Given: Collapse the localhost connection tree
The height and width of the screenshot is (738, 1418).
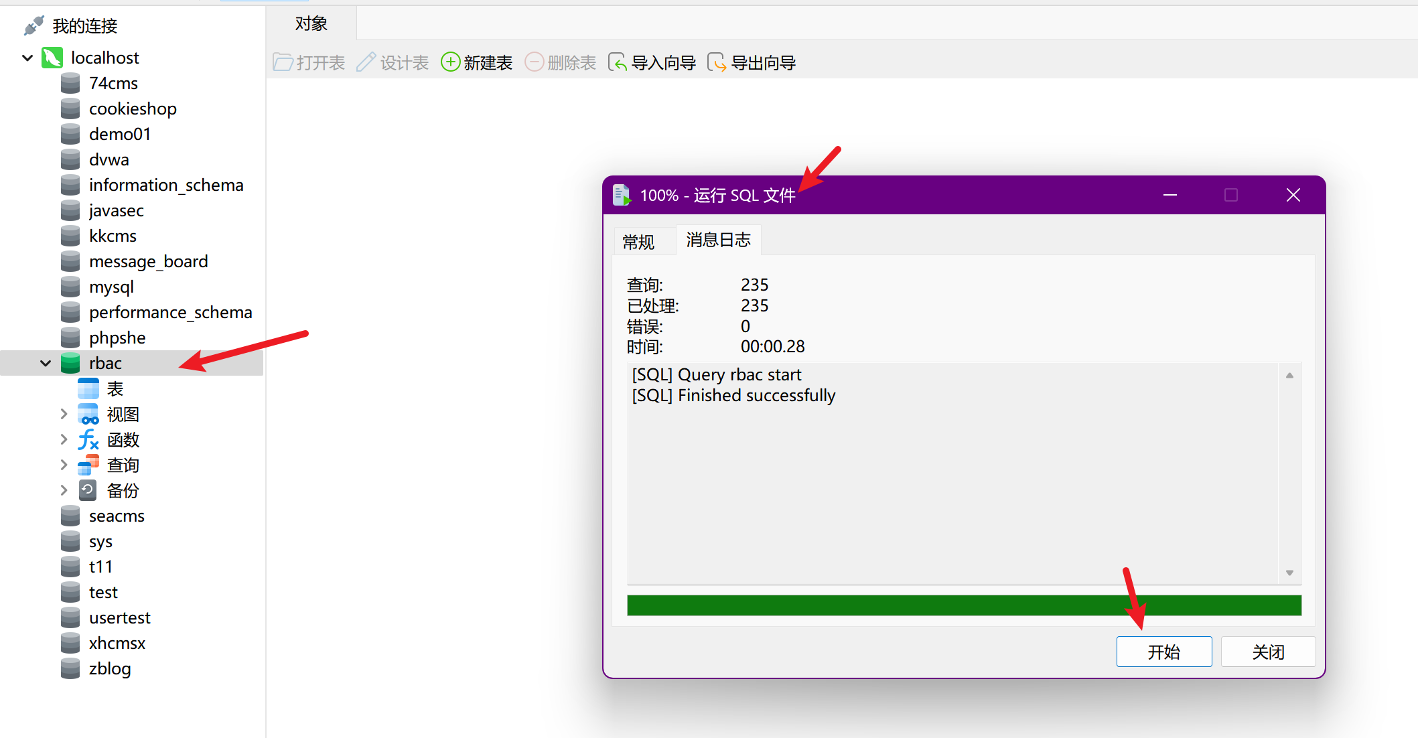Looking at the screenshot, I should (x=27, y=58).
